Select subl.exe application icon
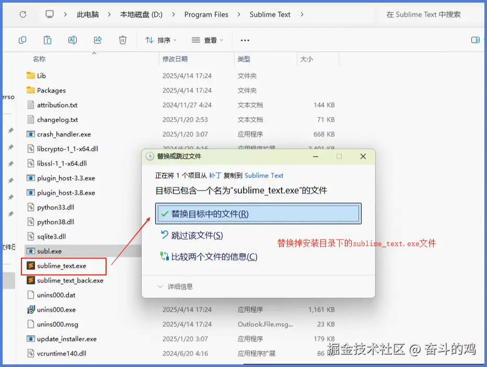Viewport: 487px width, 367px height. [x=30, y=251]
